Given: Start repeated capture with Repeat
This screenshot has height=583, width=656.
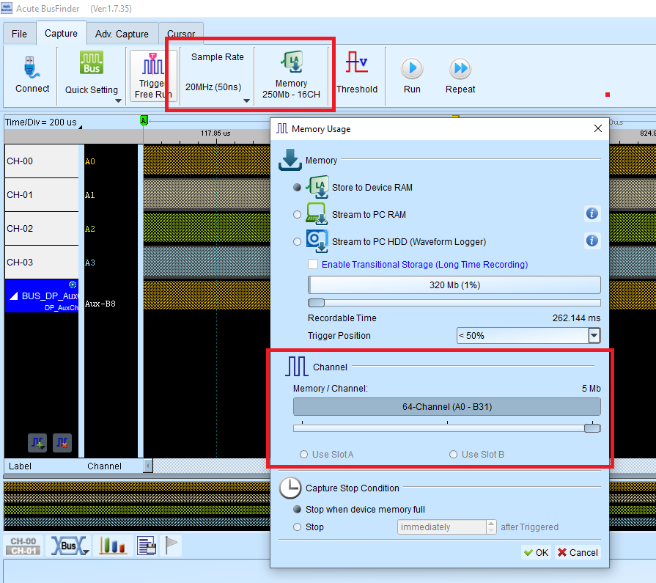Looking at the screenshot, I should (460, 68).
